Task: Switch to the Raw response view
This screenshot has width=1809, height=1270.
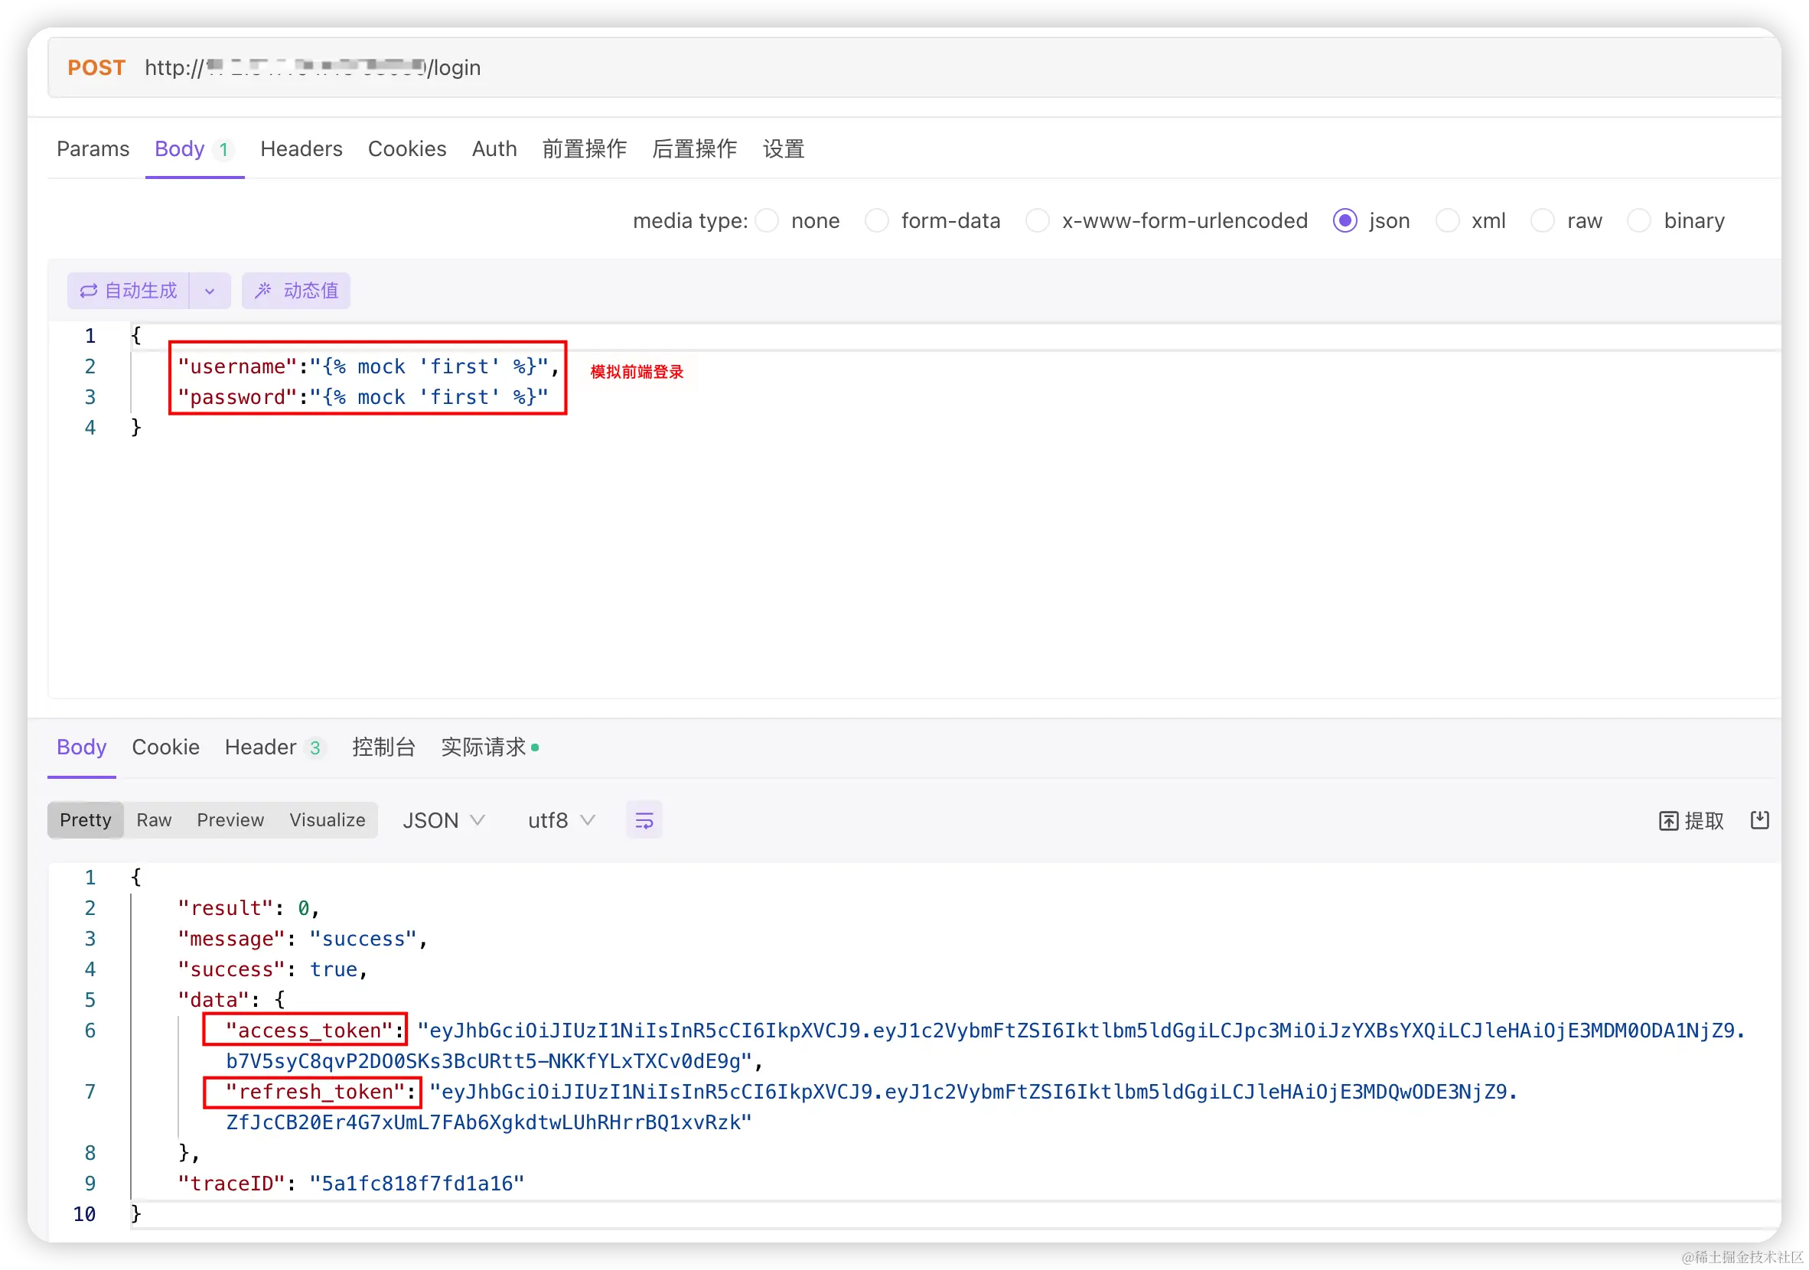Action: point(154,820)
